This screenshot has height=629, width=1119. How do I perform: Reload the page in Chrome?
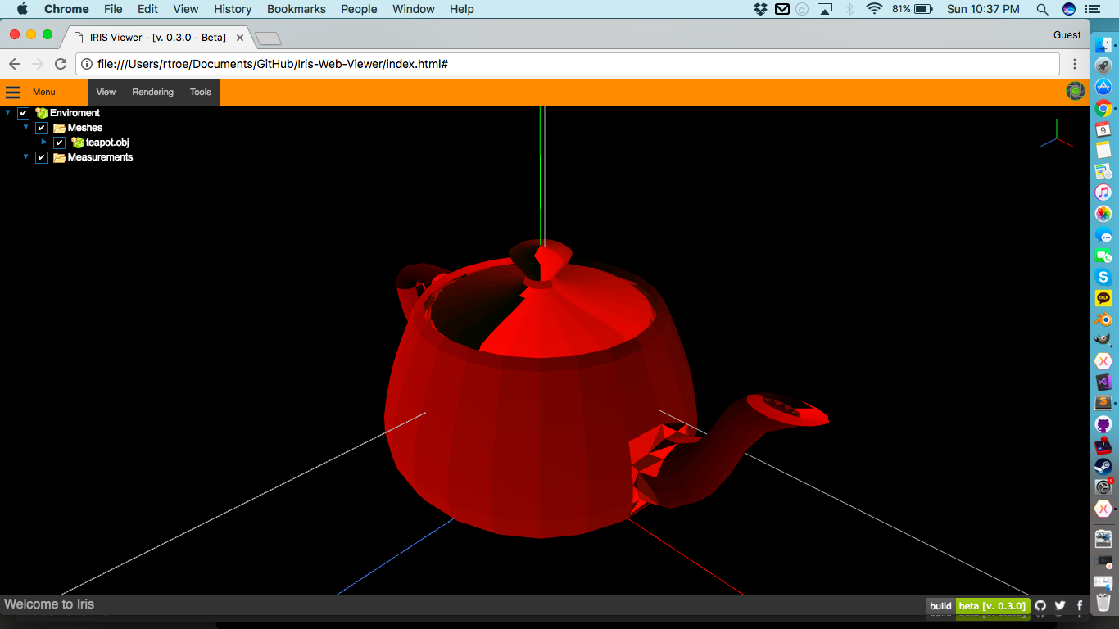[x=61, y=64]
